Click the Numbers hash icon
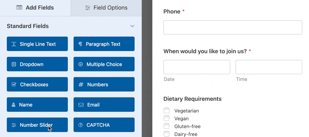 point(81,84)
